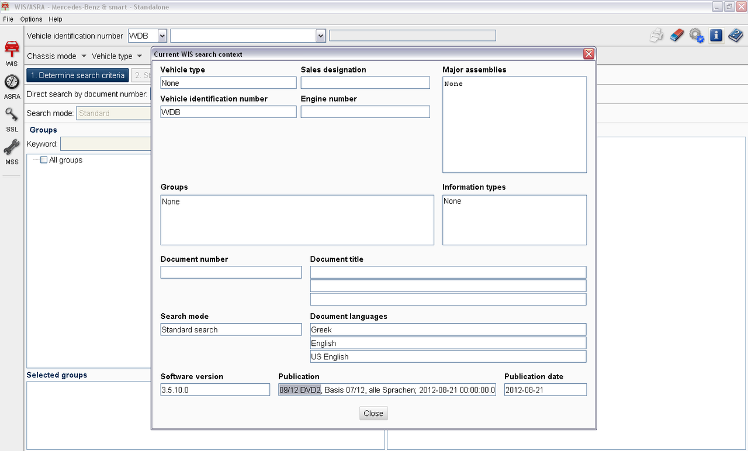Expand the Chassis mode dropdown
Image resolution: width=748 pixels, height=451 pixels.
click(x=57, y=56)
